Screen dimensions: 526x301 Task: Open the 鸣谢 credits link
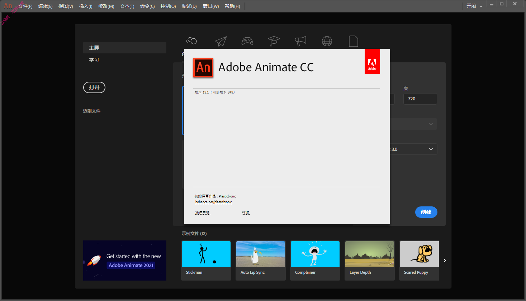(245, 212)
